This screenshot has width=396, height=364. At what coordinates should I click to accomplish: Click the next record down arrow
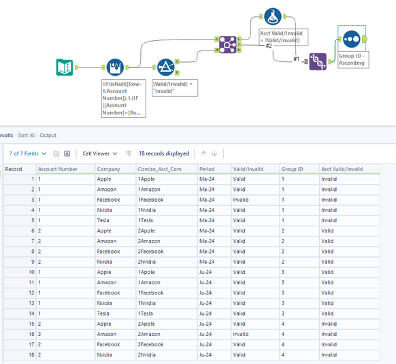click(x=214, y=153)
